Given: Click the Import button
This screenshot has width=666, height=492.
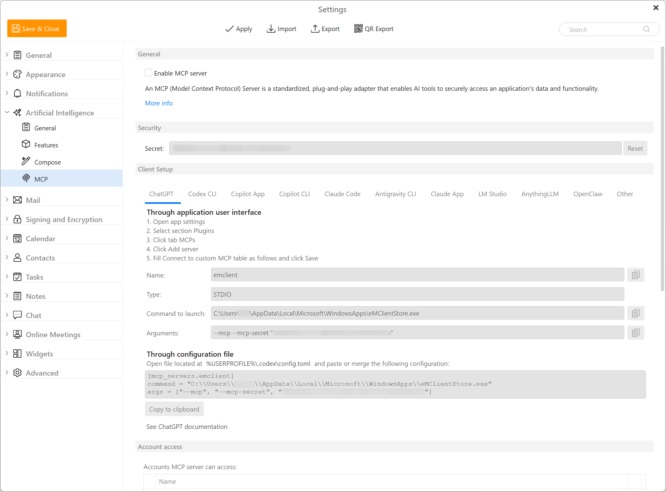Looking at the screenshot, I should pos(281,29).
